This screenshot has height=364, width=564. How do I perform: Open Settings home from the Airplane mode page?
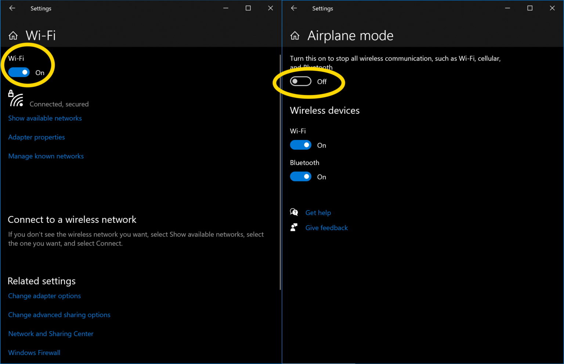click(x=295, y=36)
